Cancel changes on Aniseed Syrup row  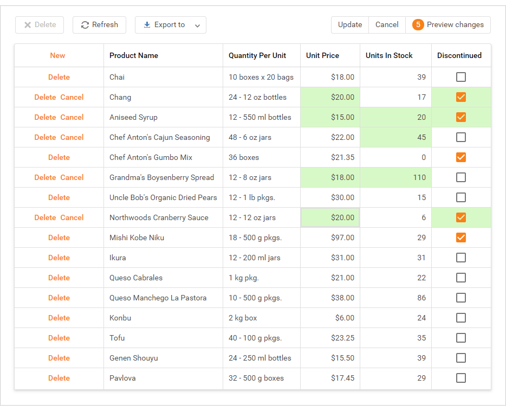pos(72,117)
